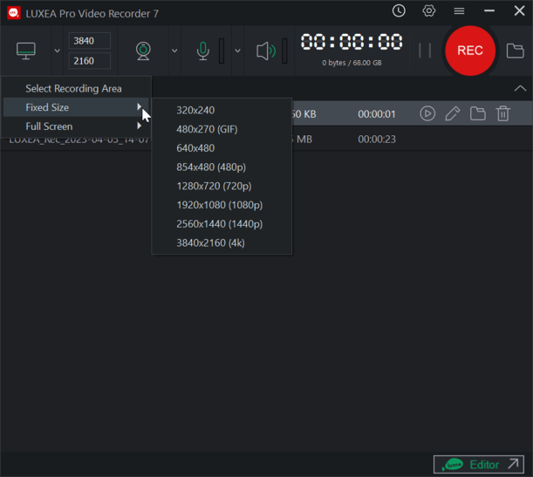Select 3840x2160 (4k) size
The image size is (533, 477).
[222, 243]
